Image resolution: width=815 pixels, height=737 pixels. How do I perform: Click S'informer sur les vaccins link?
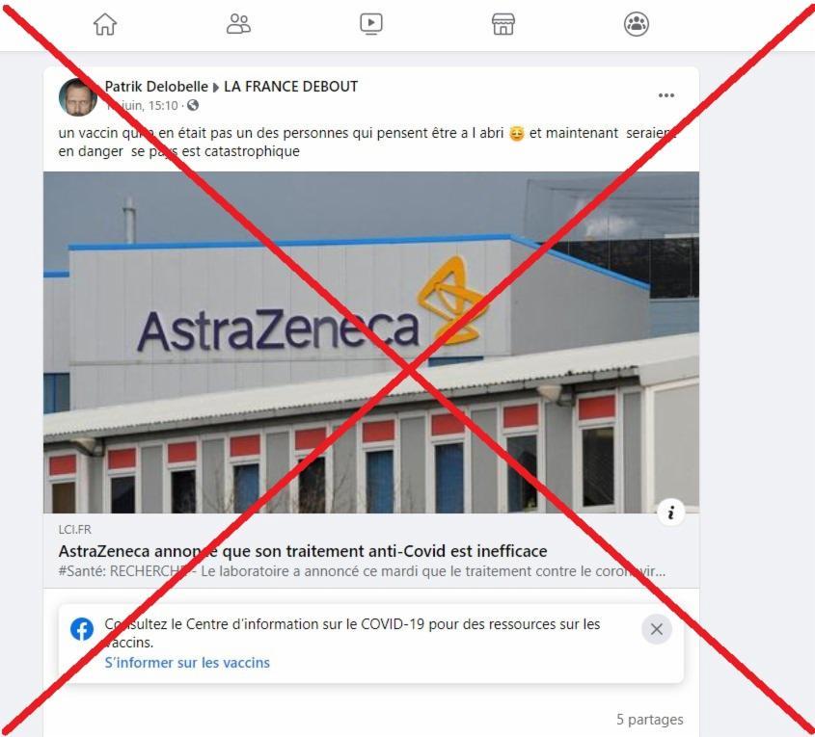pyautogui.click(x=187, y=663)
